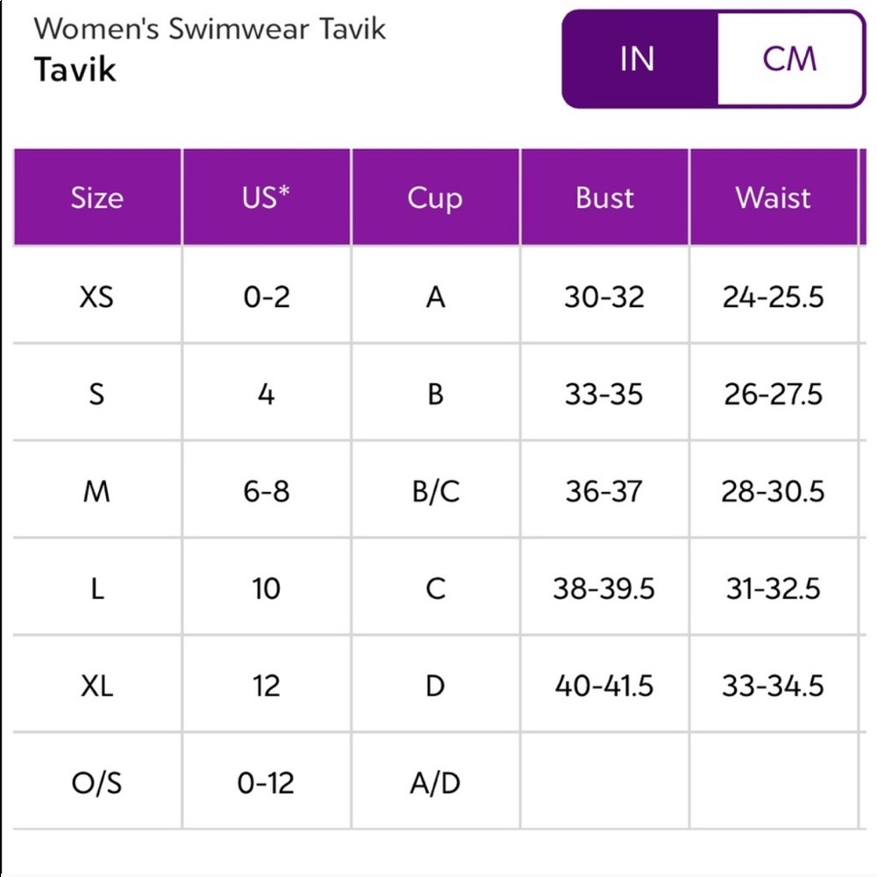Click the M size cell

(x=96, y=491)
